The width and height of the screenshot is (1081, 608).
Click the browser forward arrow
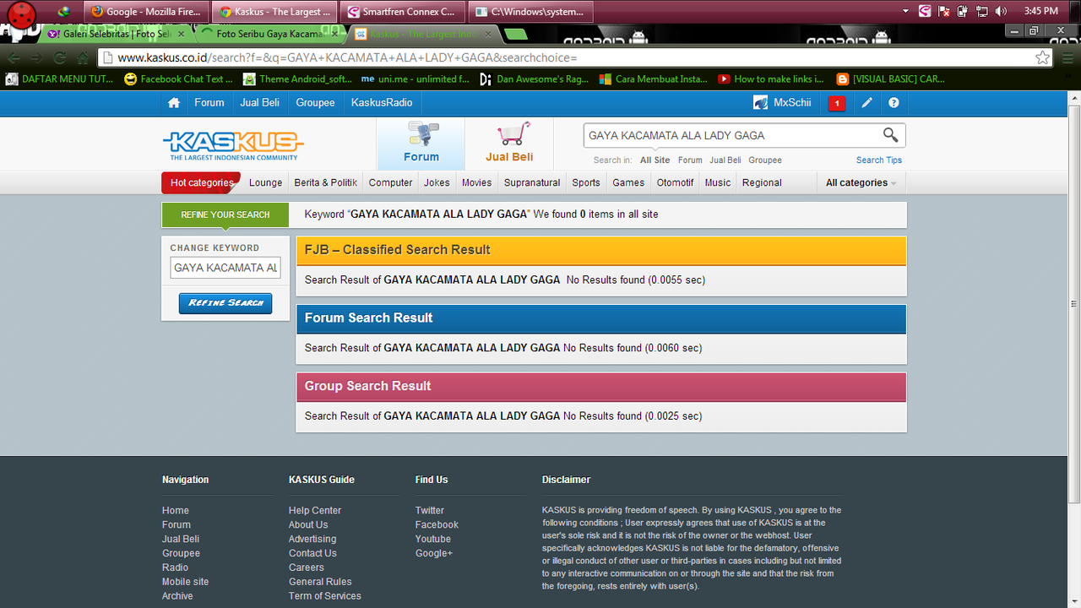[36, 57]
